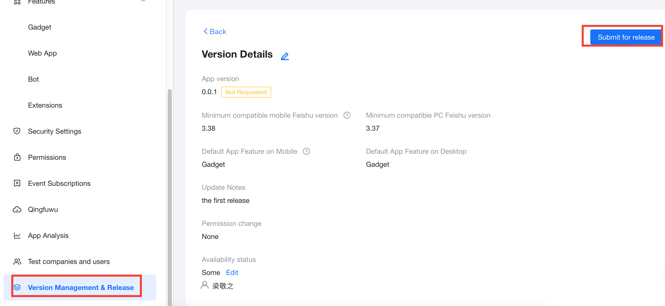The height and width of the screenshot is (306, 665).
Task: Click the sidebar vertical scrollbar
Action: pos(170,196)
